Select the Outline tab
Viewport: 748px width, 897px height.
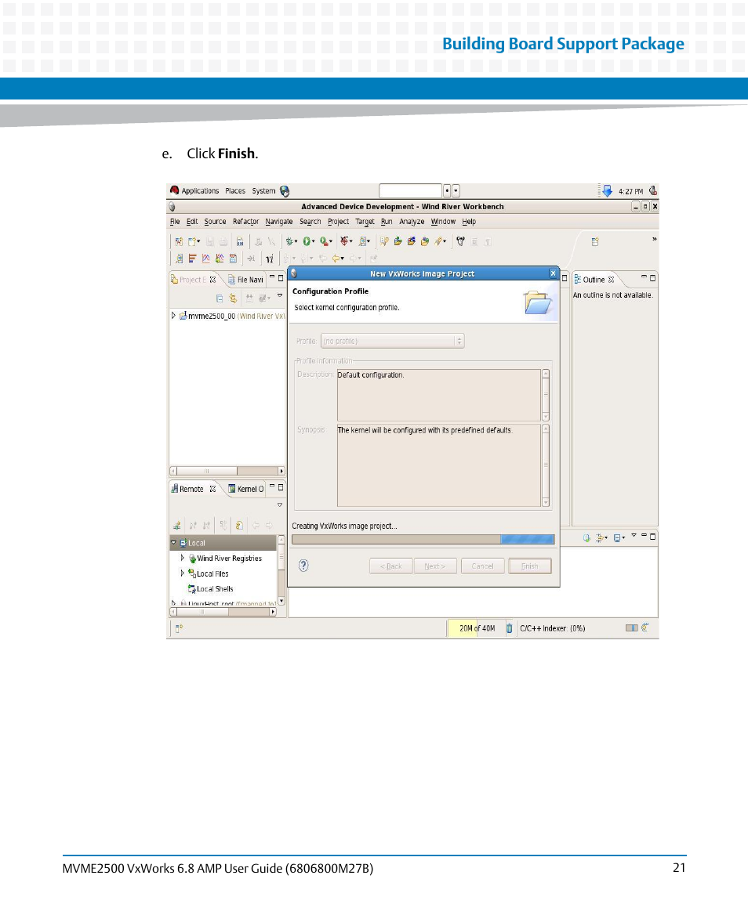pos(594,280)
